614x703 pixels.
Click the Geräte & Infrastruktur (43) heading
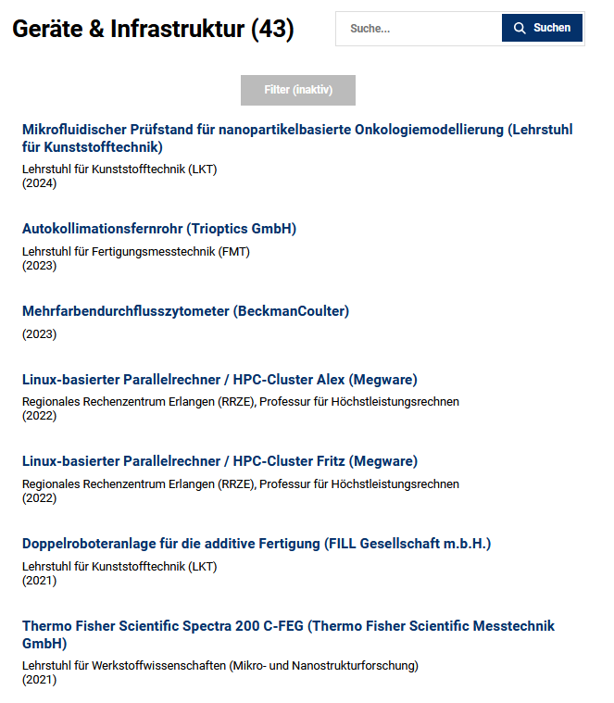[x=153, y=30]
